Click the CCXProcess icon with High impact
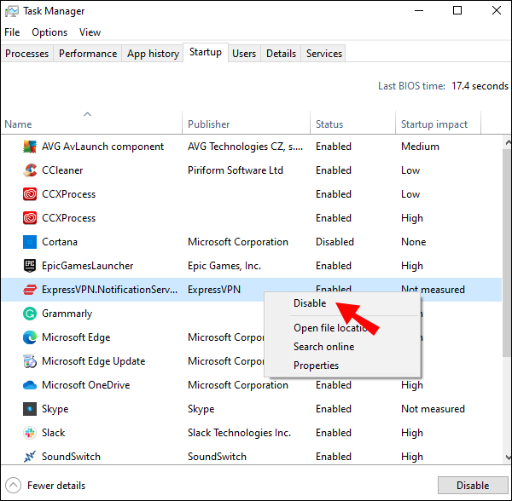Viewport: 512px width, 501px height. pos(30,218)
